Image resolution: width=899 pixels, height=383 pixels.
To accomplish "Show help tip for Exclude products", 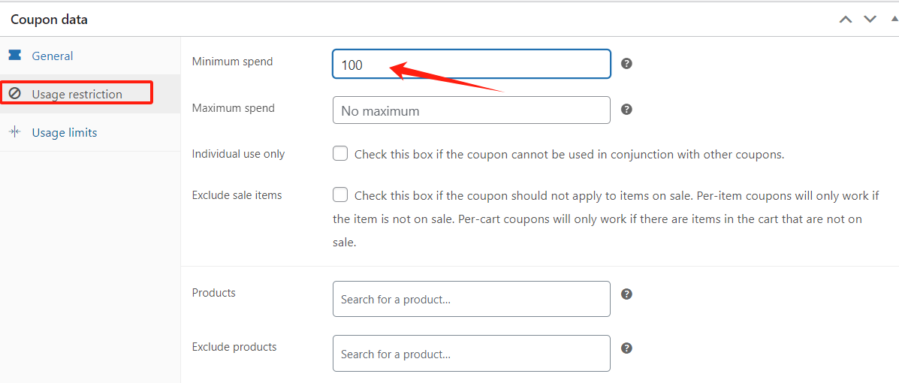I will tap(626, 348).
